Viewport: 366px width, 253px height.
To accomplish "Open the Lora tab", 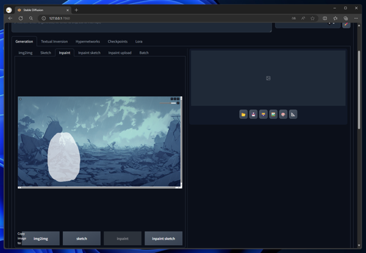I will [x=138, y=41].
